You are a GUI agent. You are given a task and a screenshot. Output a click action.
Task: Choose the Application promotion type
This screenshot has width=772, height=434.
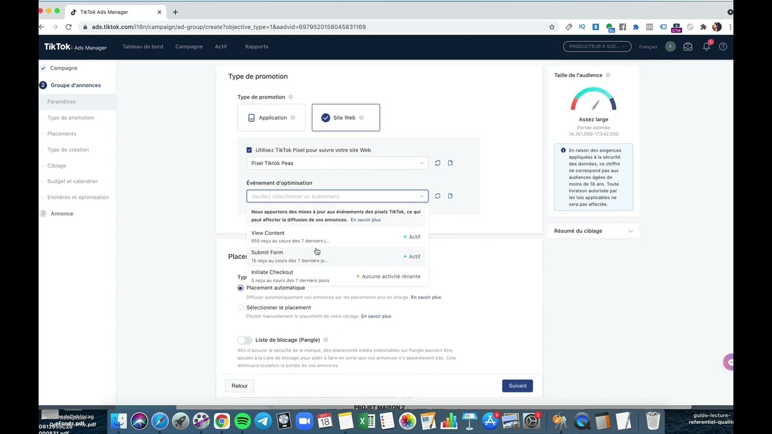tap(271, 118)
